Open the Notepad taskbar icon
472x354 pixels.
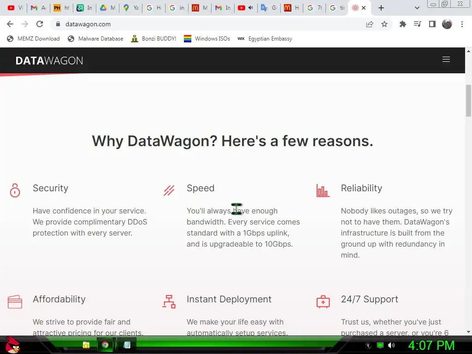pos(127,345)
